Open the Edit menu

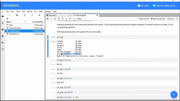[x=12, y=11]
